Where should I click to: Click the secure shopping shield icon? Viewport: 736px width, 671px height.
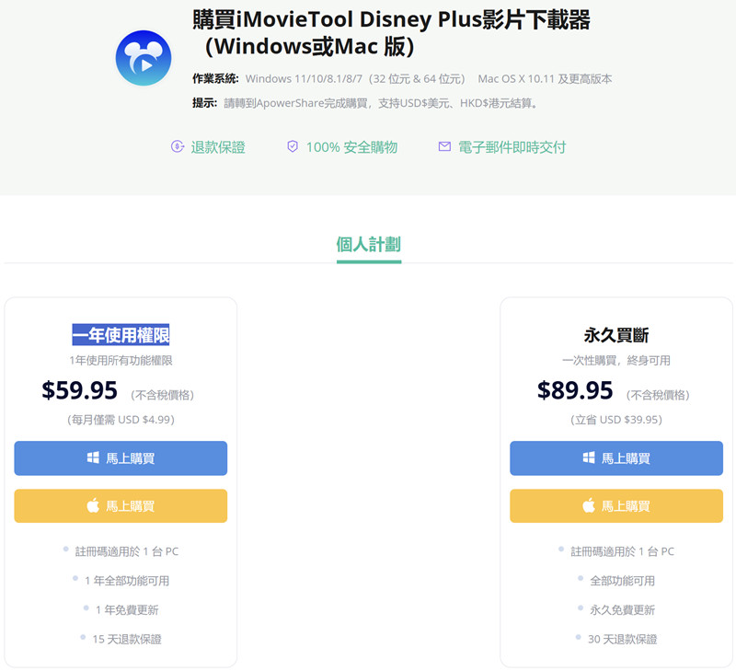tap(293, 147)
